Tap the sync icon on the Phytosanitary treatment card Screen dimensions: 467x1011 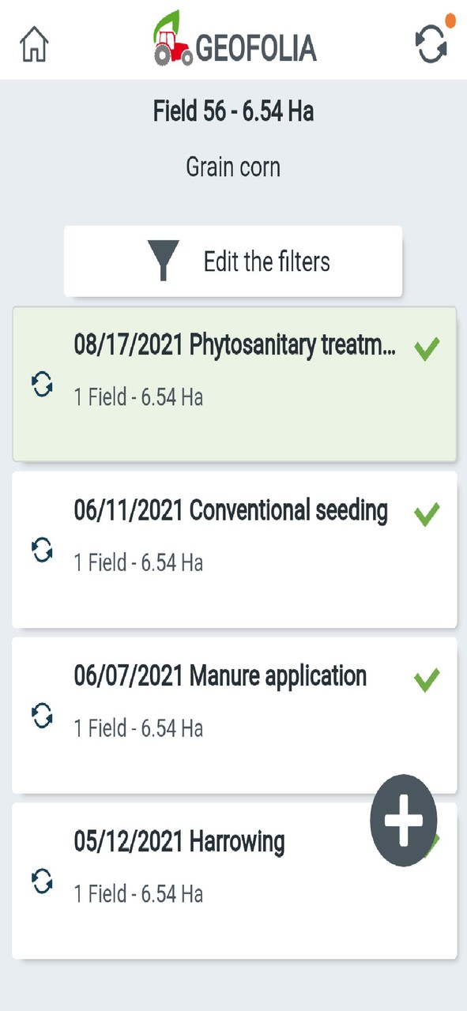pyautogui.click(x=42, y=381)
